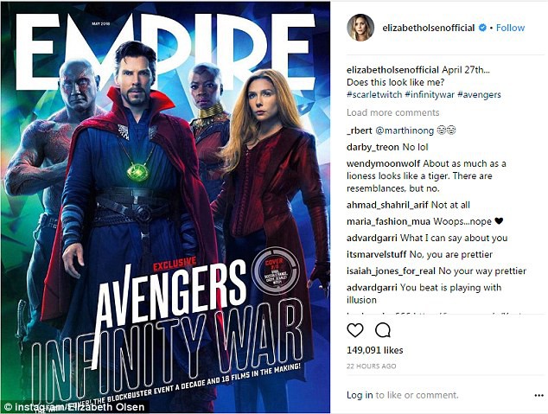Open the #infinitywar hashtag

430,95
